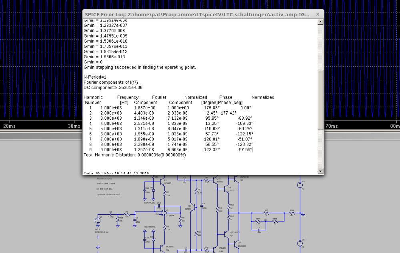Click the '.ac oct 5 1m 10G' directive
This screenshot has height=253, width=400.
click(104, 189)
